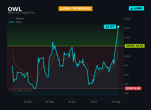151x110 pixels.
Task: Click the 11.0 price axis label
Action: pyautogui.click(x=127, y=37)
